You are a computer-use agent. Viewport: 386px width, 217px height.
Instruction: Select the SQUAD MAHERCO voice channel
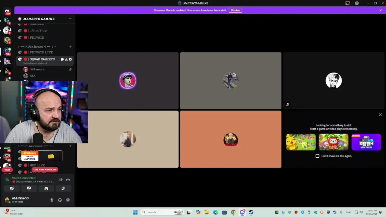pos(42,59)
